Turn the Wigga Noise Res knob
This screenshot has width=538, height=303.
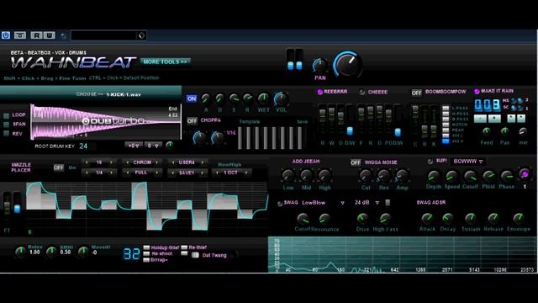pos(383,176)
